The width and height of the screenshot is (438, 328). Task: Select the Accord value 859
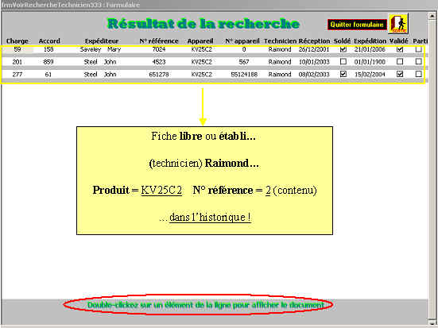tap(48, 62)
